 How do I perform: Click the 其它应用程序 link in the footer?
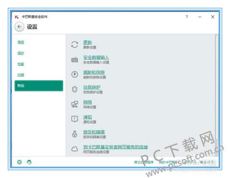144,162
